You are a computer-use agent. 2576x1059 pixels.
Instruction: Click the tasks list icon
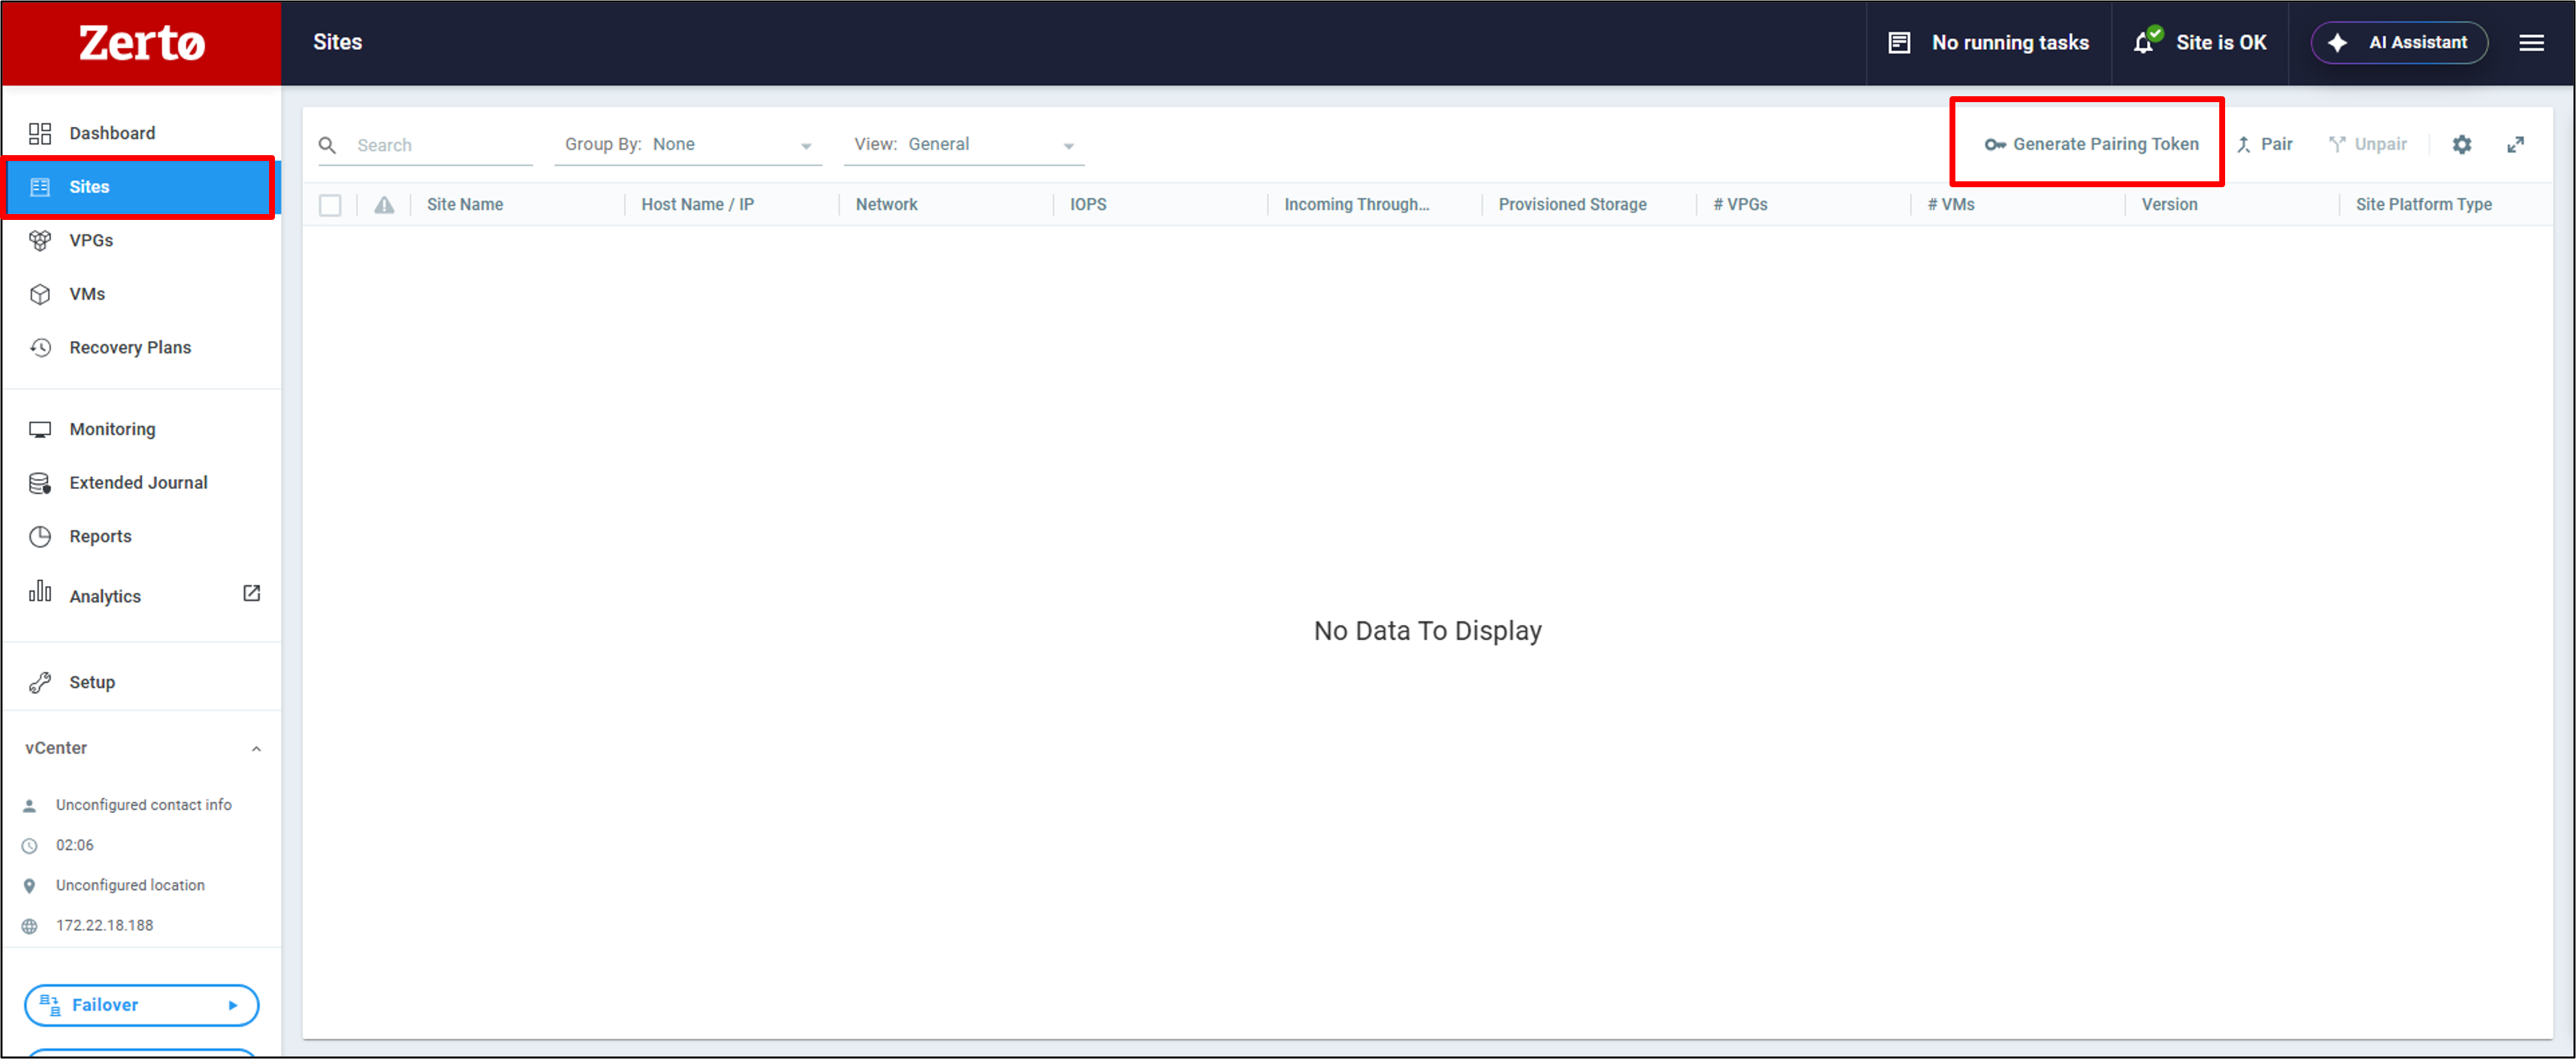1899,43
